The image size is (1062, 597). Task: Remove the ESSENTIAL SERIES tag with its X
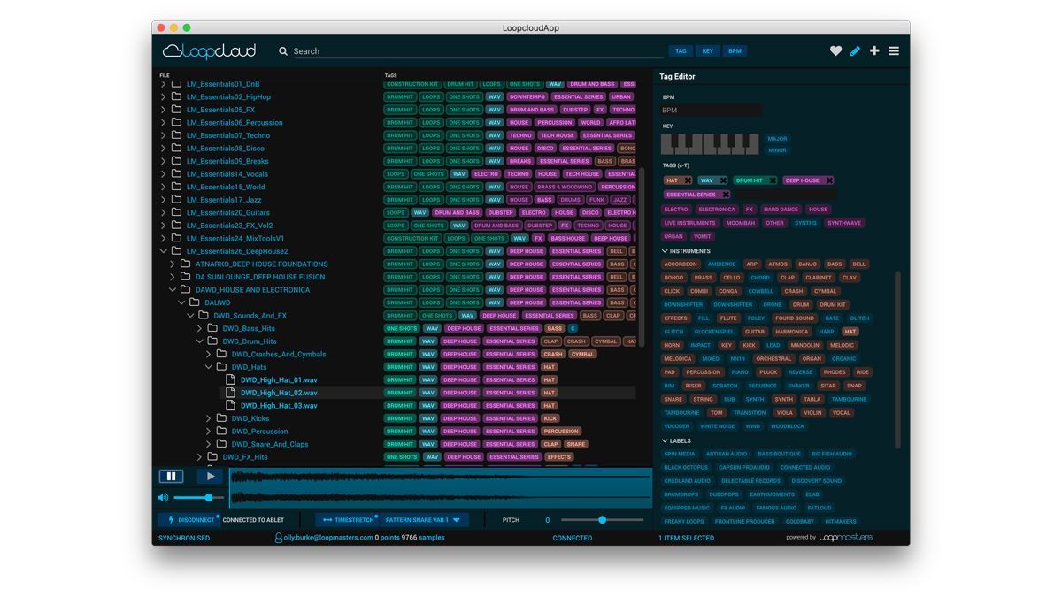click(726, 195)
